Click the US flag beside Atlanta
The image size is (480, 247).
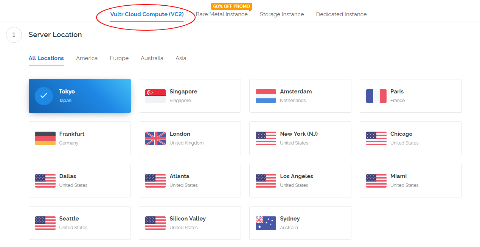tap(155, 181)
